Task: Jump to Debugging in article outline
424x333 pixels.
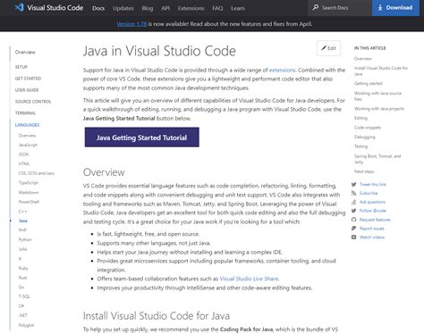Action: [365, 137]
